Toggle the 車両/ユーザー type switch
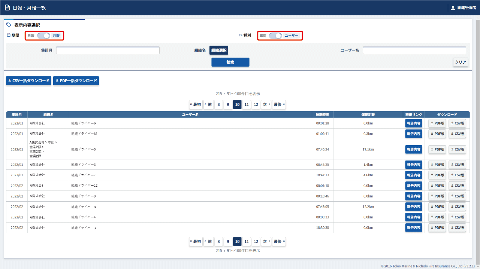The image size is (480, 269). (x=275, y=36)
